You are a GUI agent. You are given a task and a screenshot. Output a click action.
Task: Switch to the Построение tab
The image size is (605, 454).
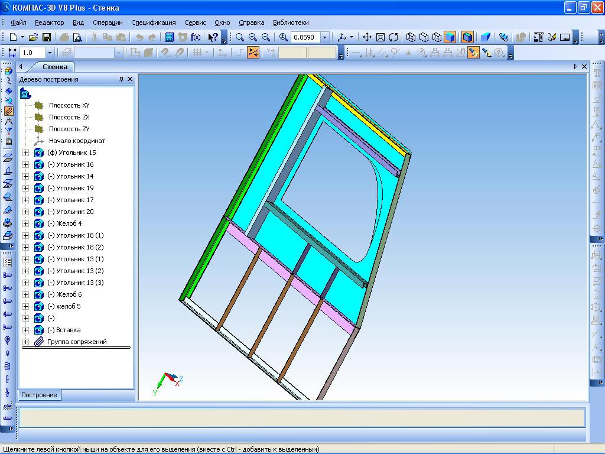(38, 395)
